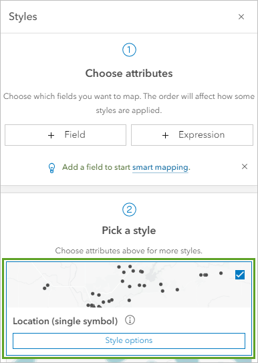Viewport: 258px width, 363px height.
Task: Add a Field attribute
Action: pos(66,135)
